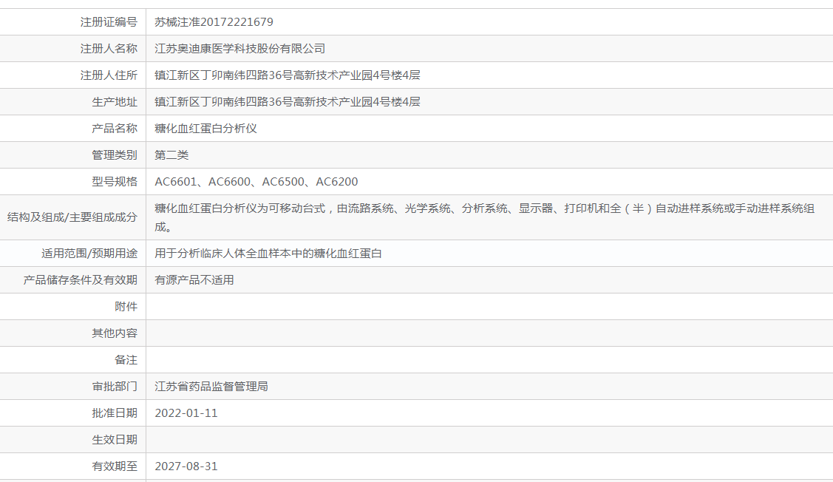Click the address value in 生产地址 row
The image size is (833, 482).
coord(288,101)
